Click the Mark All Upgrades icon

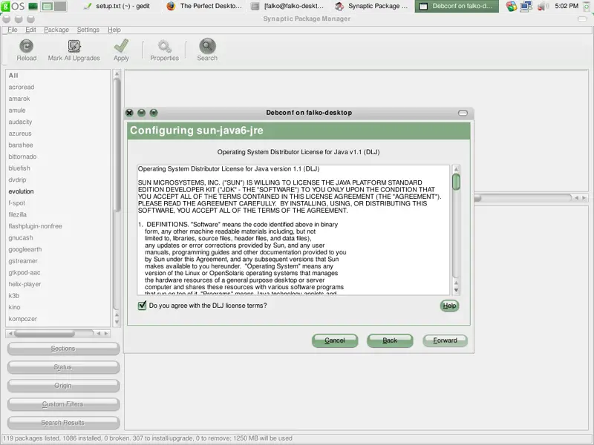click(74, 46)
